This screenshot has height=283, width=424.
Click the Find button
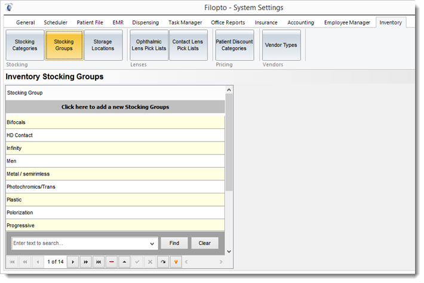click(x=174, y=243)
